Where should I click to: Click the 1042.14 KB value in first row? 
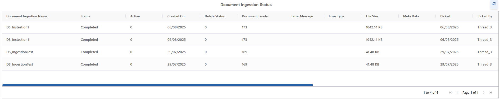[374, 27]
